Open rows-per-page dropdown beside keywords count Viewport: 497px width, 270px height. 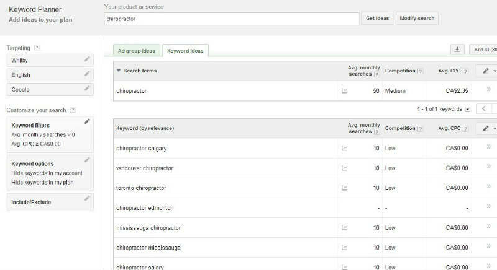468,109
